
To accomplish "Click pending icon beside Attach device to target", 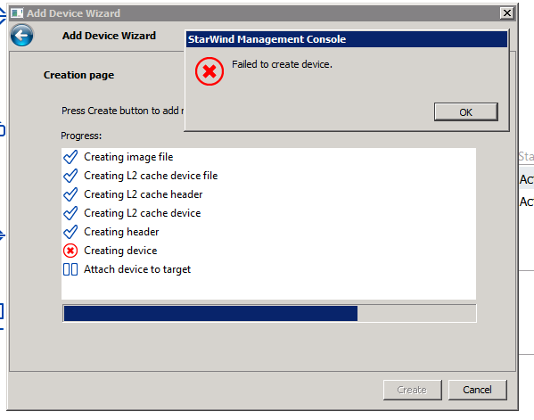I will click(70, 269).
